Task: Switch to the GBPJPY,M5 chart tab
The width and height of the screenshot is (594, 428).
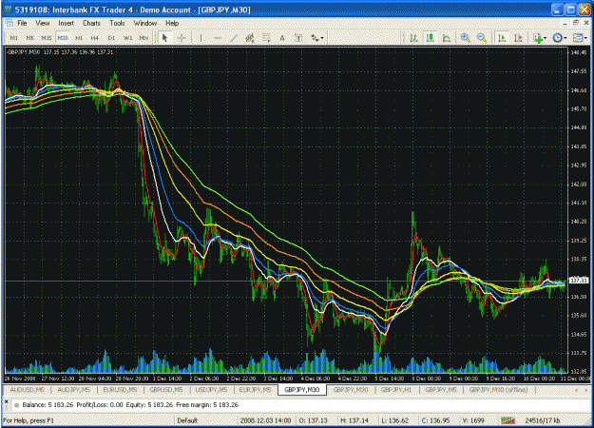Action: point(440,390)
